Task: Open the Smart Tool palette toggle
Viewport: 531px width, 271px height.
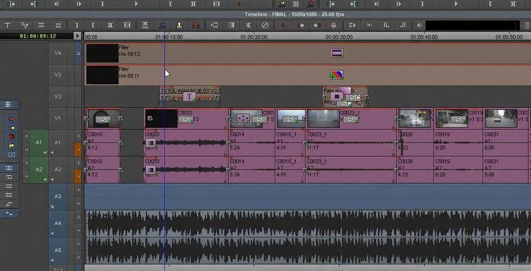Action: (8, 104)
